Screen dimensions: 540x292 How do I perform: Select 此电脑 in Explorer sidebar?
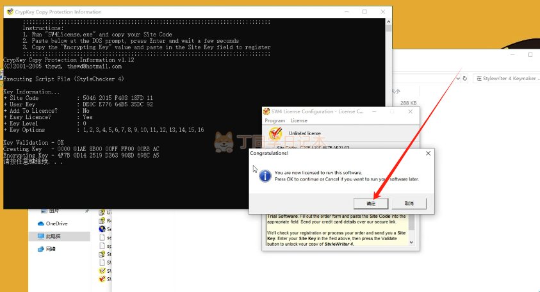(59, 236)
